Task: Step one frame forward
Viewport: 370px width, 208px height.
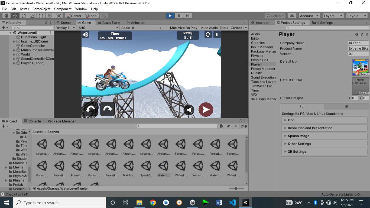Action: 187,16
